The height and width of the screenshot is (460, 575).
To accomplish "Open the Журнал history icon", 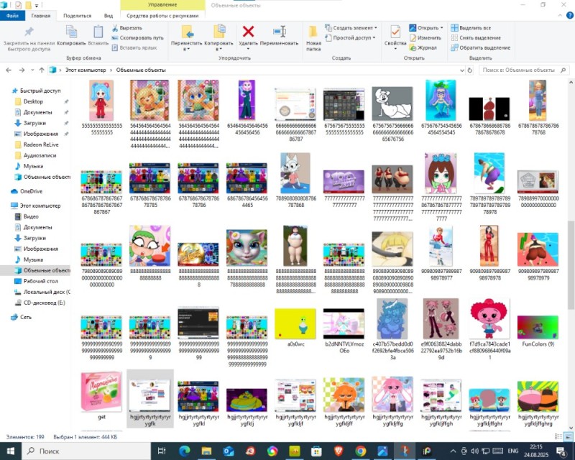I will pyautogui.click(x=413, y=47).
